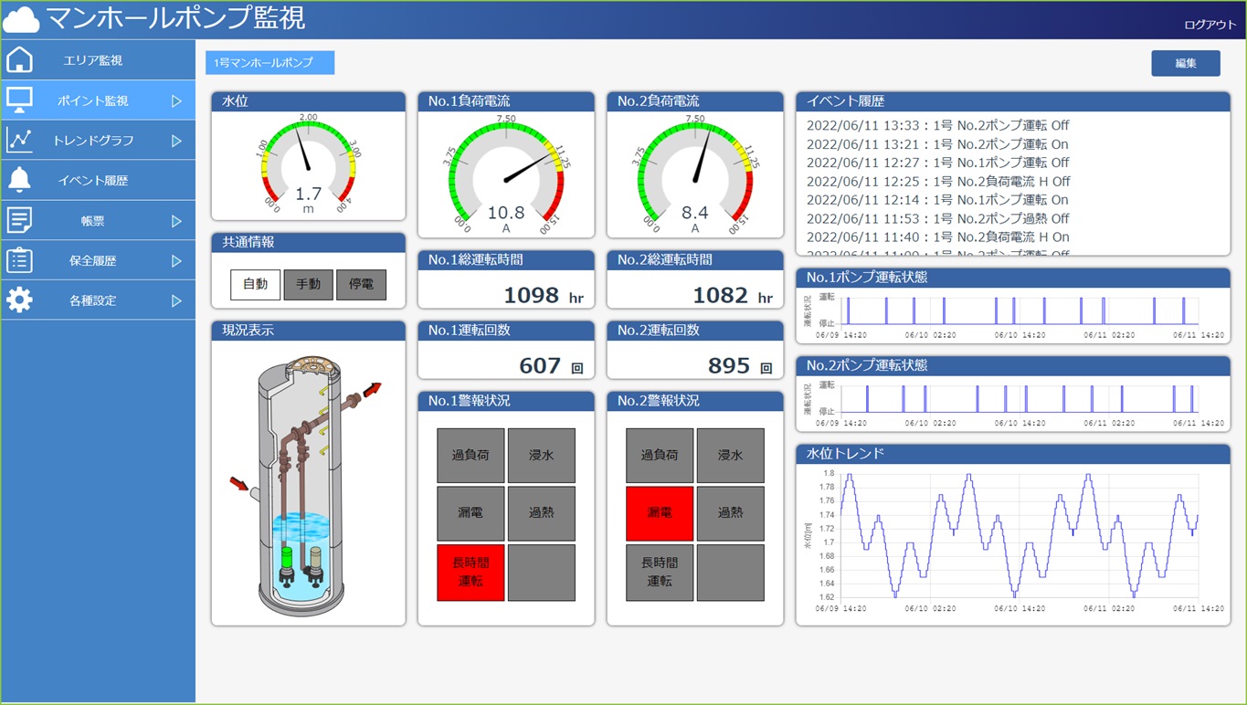Click the 編集 button

tap(1185, 63)
